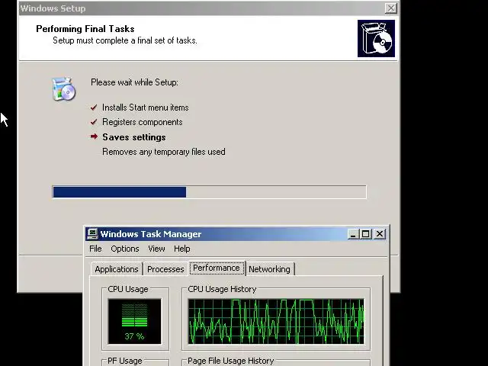The height and width of the screenshot is (366, 488).
Task: Click the setup progress bar
Action: (x=209, y=191)
